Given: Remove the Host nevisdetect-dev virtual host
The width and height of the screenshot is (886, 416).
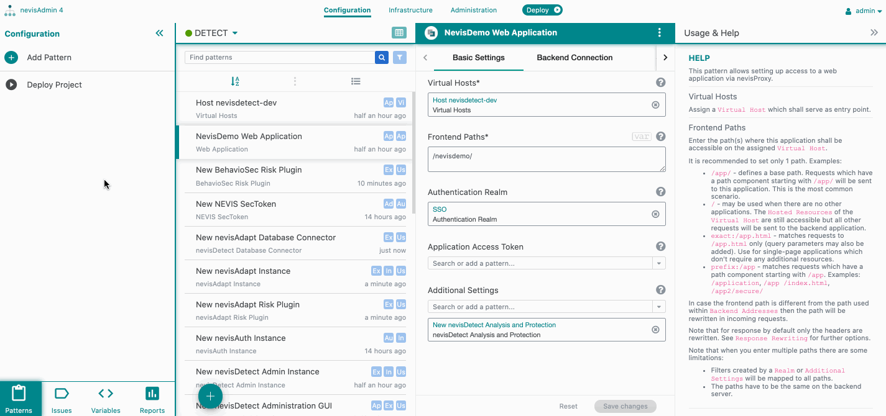Looking at the screenshot, I should (x=655, y=105).
